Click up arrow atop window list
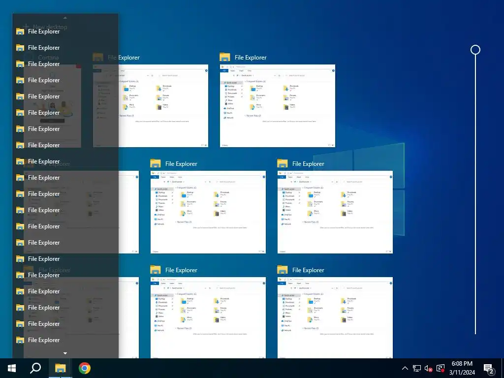The width and height of the screenshot is (504, 378). point(65,18)
